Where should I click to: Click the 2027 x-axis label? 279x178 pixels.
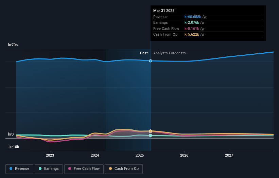tap(229, 156)
